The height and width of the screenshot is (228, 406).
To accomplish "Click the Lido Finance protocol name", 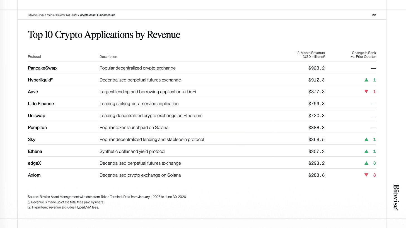I will click(41, 103).
